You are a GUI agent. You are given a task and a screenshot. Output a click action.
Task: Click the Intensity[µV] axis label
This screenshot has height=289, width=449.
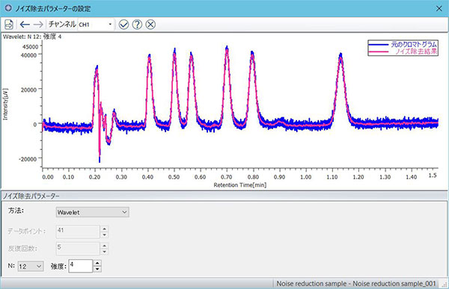(x=5, y=104)
